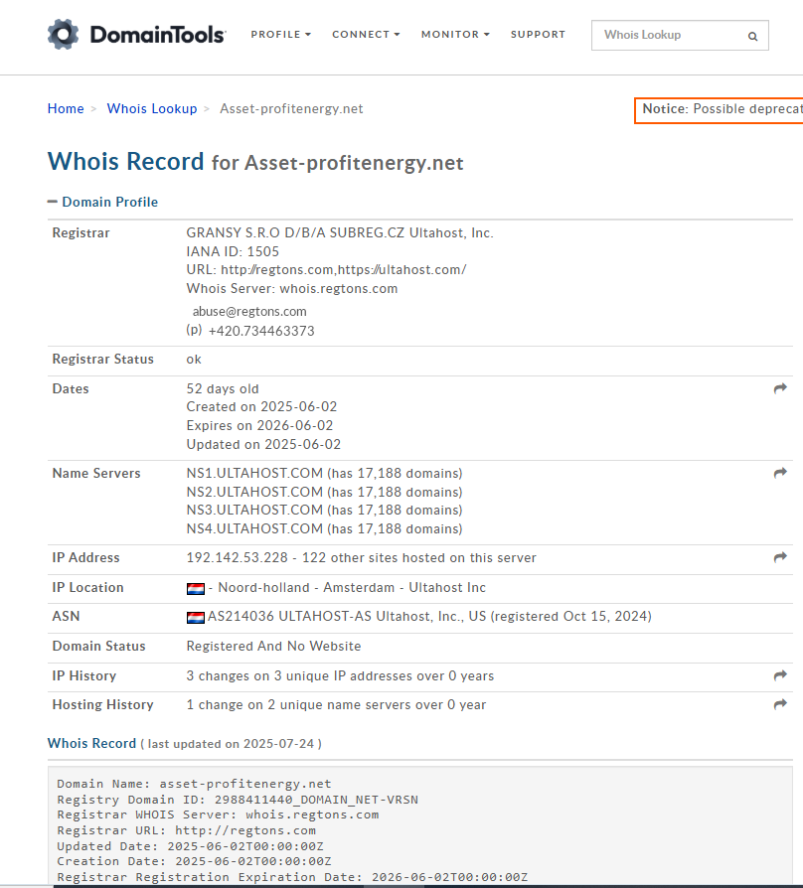803x888 pixels.
Task: Collapse the Domain Profile section
Action: click(102, 203)
